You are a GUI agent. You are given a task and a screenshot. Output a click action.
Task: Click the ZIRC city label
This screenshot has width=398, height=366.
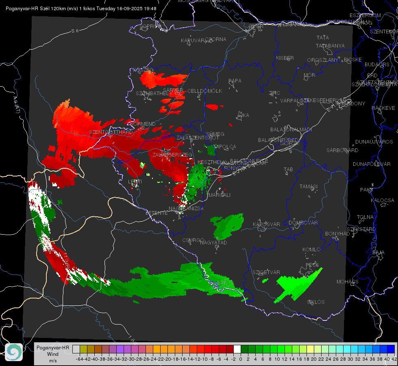pyautogui.click(x=274, y=93)
